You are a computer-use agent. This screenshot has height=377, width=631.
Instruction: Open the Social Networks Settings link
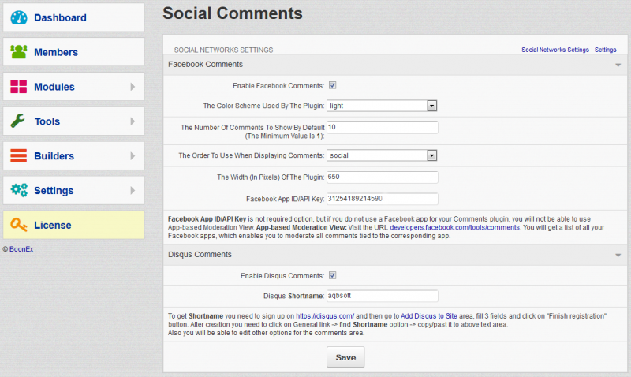coord(555,50)
